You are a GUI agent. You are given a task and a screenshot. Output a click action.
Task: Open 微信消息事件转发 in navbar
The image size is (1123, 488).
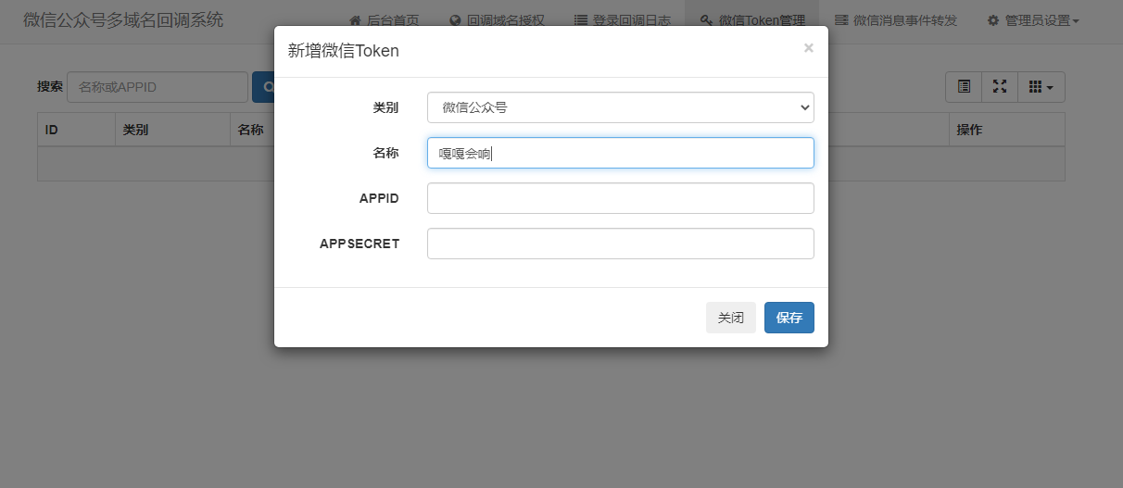(896, 20)
